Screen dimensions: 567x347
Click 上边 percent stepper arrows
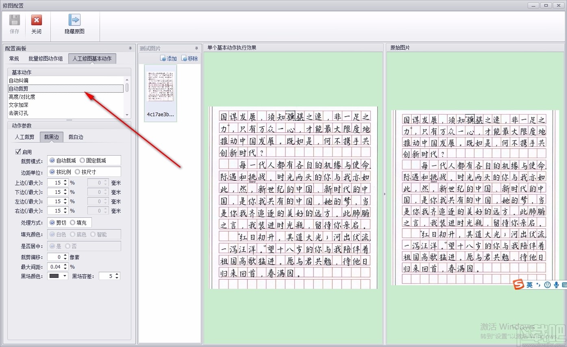pos(65,183)
